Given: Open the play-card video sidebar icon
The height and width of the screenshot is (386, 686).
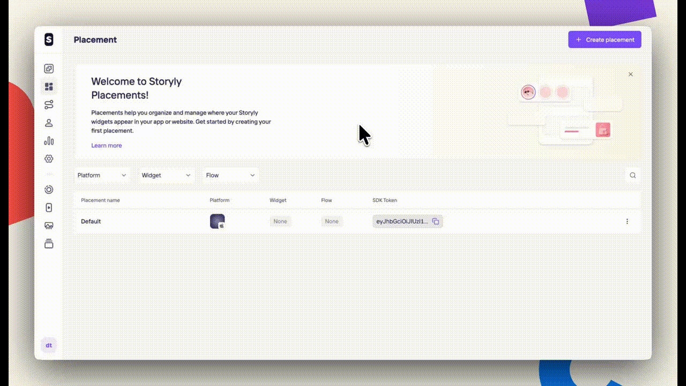Looking at the screenshot, I should [x=49, y=207].
